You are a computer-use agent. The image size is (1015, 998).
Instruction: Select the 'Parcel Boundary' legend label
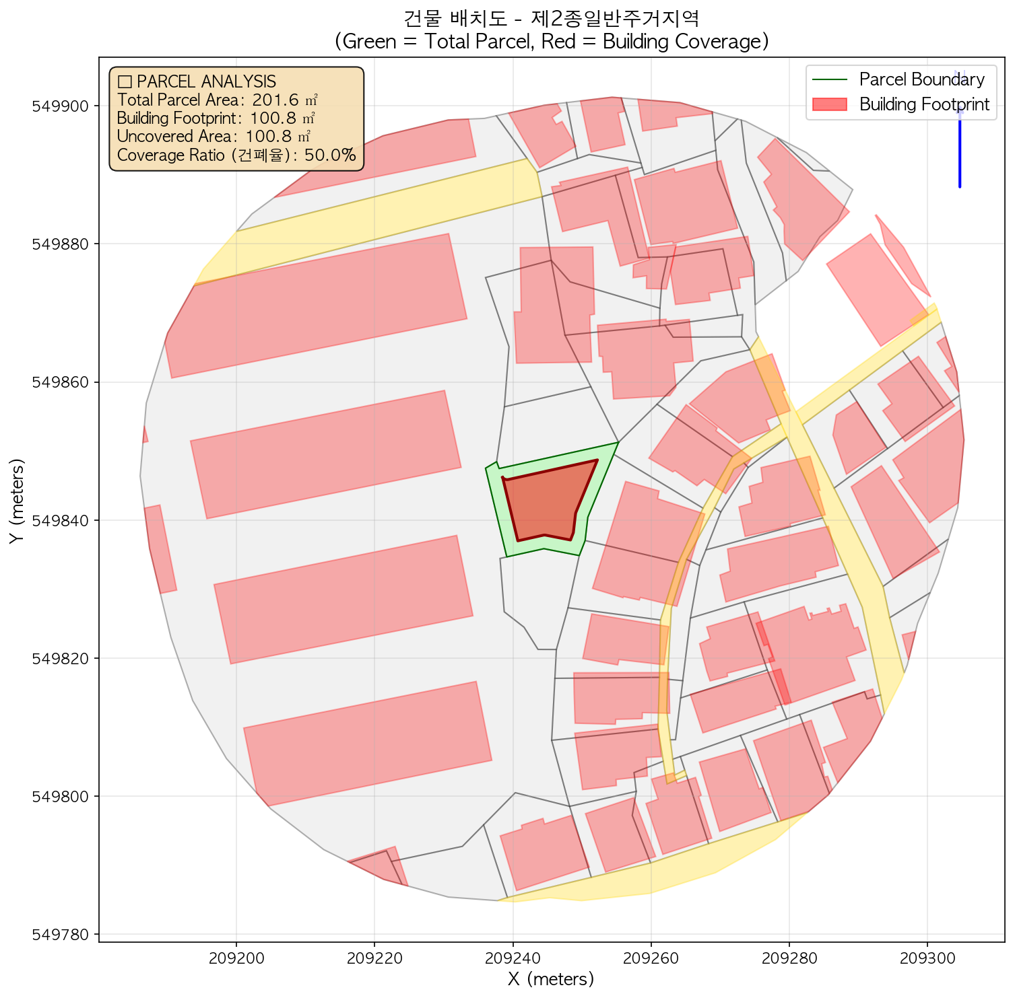[921, 79]
